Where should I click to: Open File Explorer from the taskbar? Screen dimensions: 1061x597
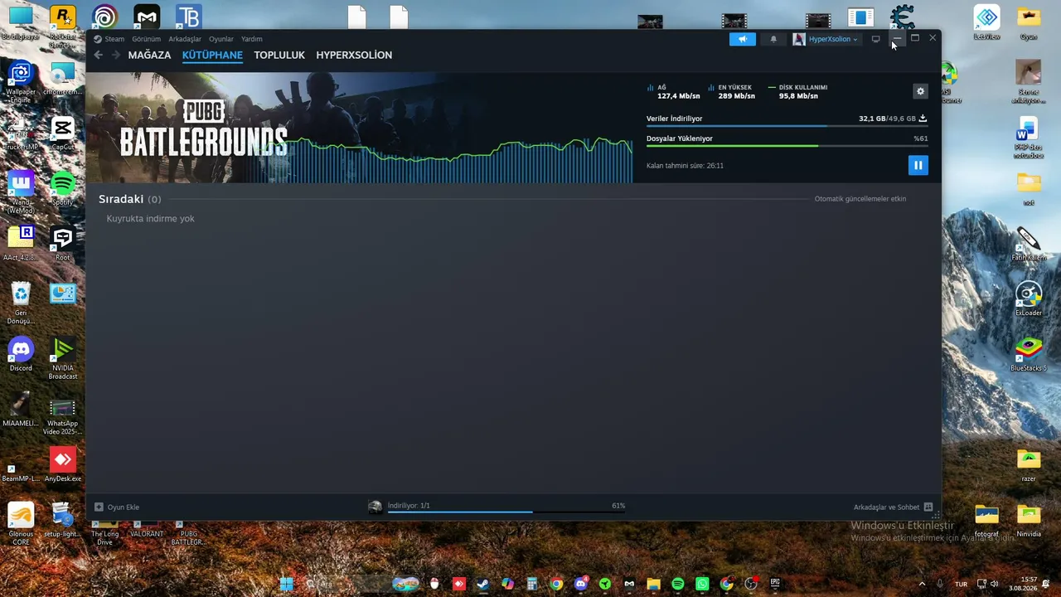tap(653, 584)
